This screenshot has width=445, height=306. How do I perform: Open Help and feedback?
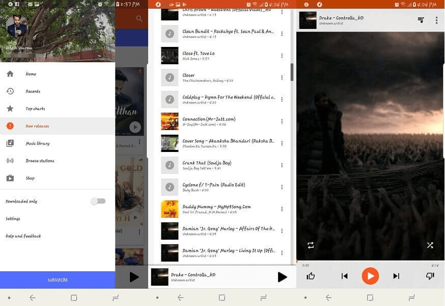pyautogui.click(x=23, y=236)
